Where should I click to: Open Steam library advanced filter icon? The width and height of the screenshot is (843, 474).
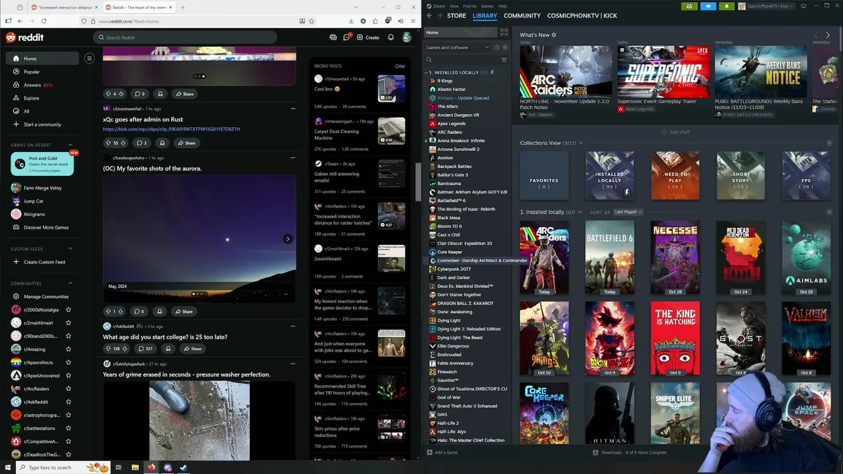pos(504,60)
